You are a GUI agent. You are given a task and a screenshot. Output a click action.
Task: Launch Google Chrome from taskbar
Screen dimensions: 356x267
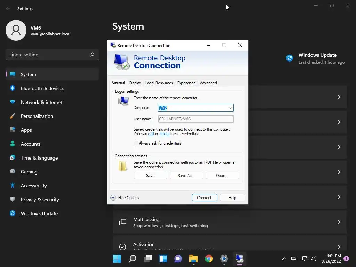[209, 259]
